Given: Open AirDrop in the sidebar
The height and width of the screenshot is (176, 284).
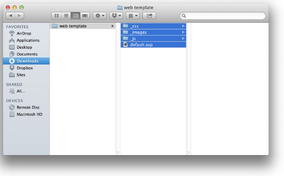Looking at the screenshot, I should 26,33.
